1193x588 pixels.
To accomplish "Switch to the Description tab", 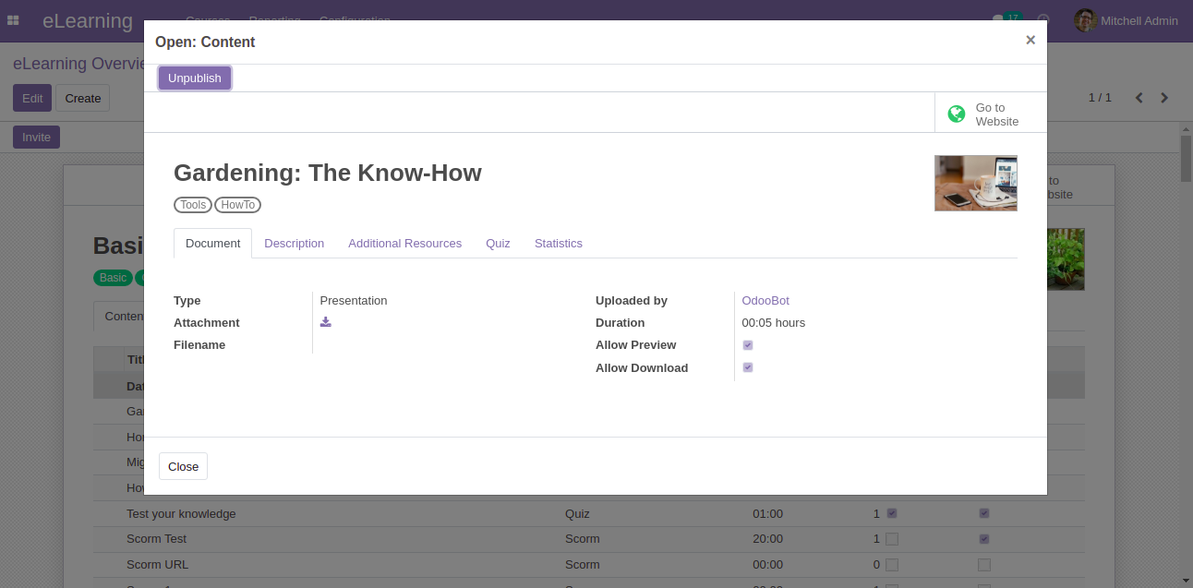I will click(294, 244).
